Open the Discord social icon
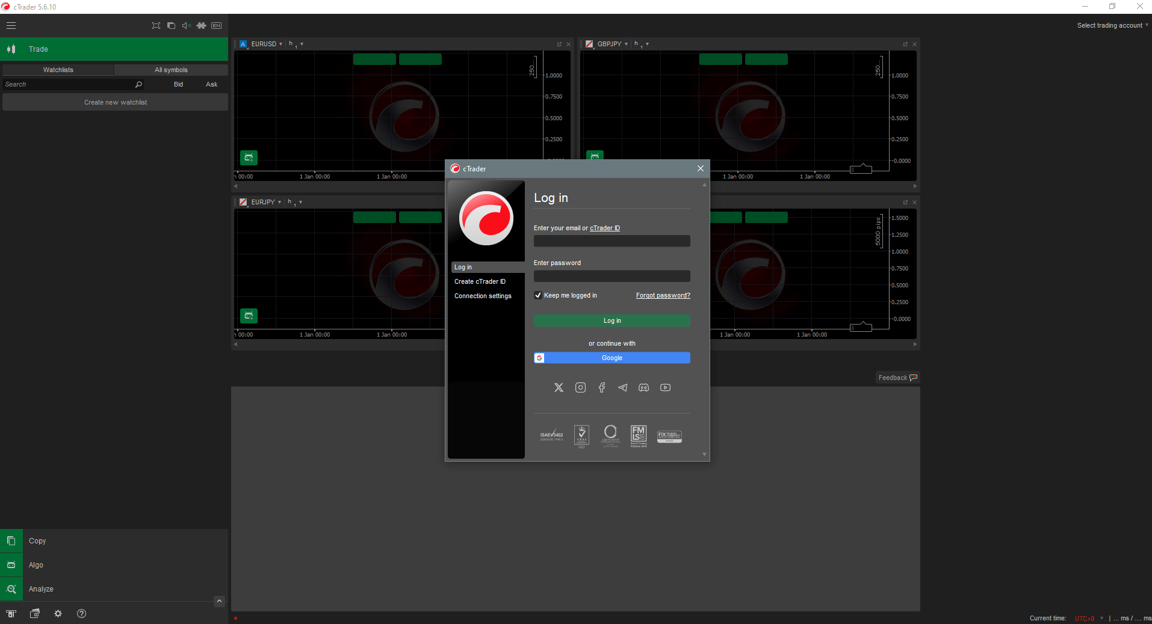Screen dimensions: 1152x624 643,388
